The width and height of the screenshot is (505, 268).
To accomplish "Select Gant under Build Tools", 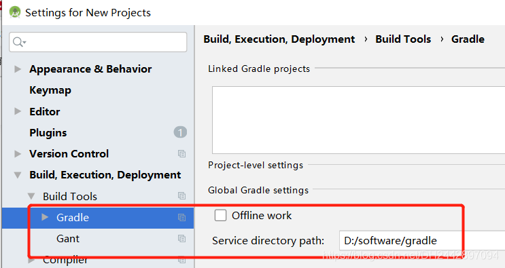I will pos(68,239).
